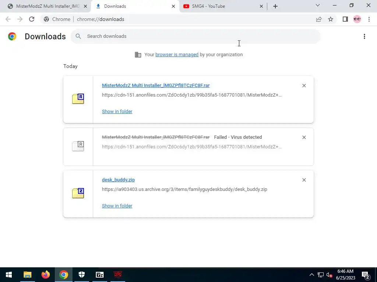The height and width of the screenshot is (282, 377).
Task: Click the Chrome logo beside the Downloads title
Action: pos(12,36)
